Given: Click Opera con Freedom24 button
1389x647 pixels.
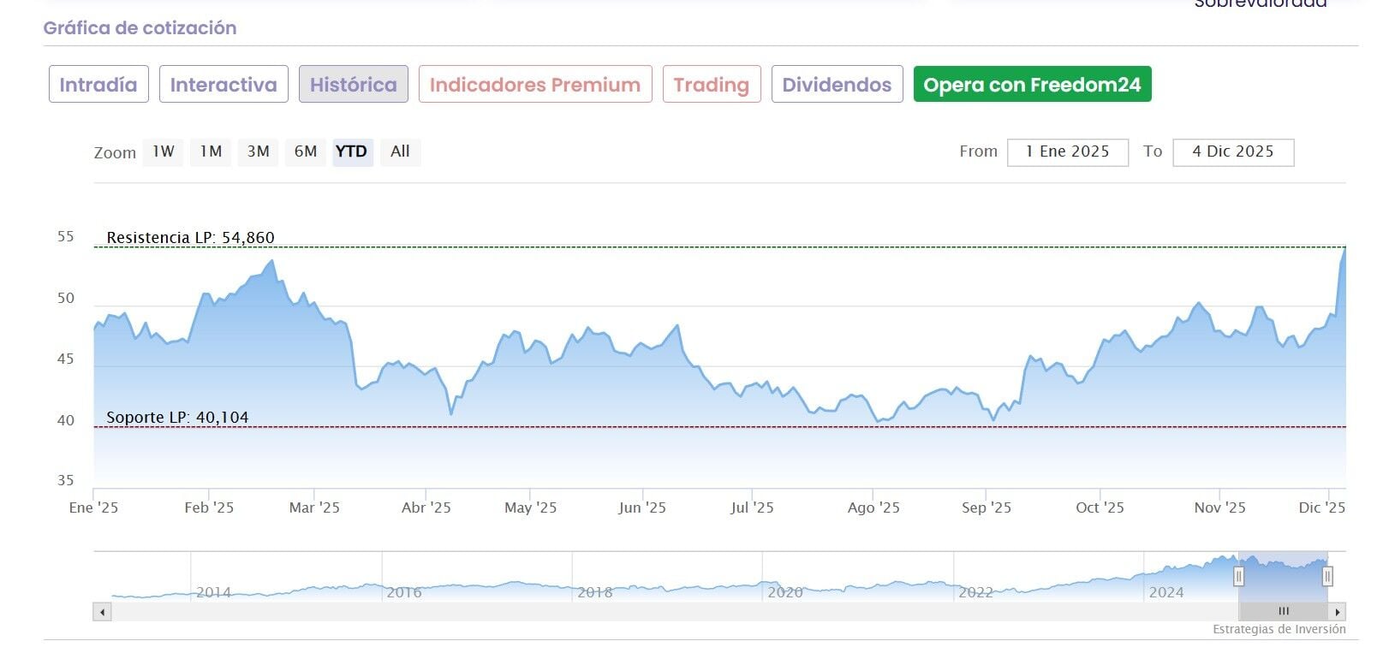Looking at the screenshot, I should tap(1032, 85).
